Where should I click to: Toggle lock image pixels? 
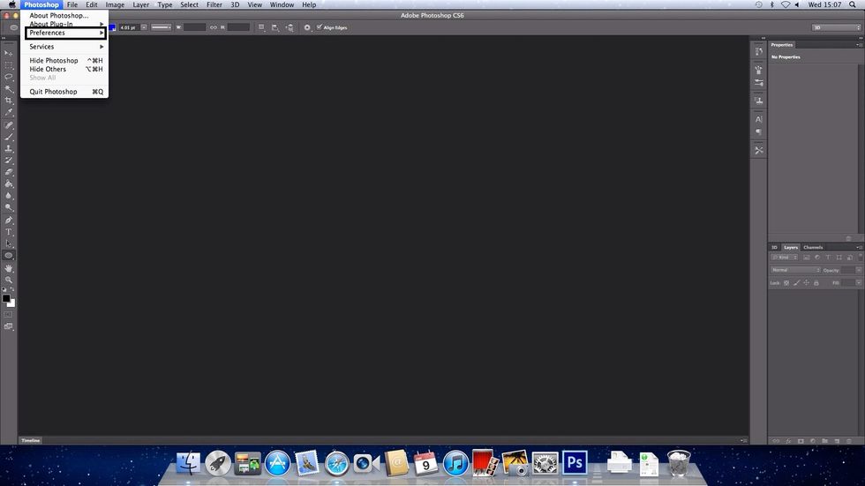(796, 282)
